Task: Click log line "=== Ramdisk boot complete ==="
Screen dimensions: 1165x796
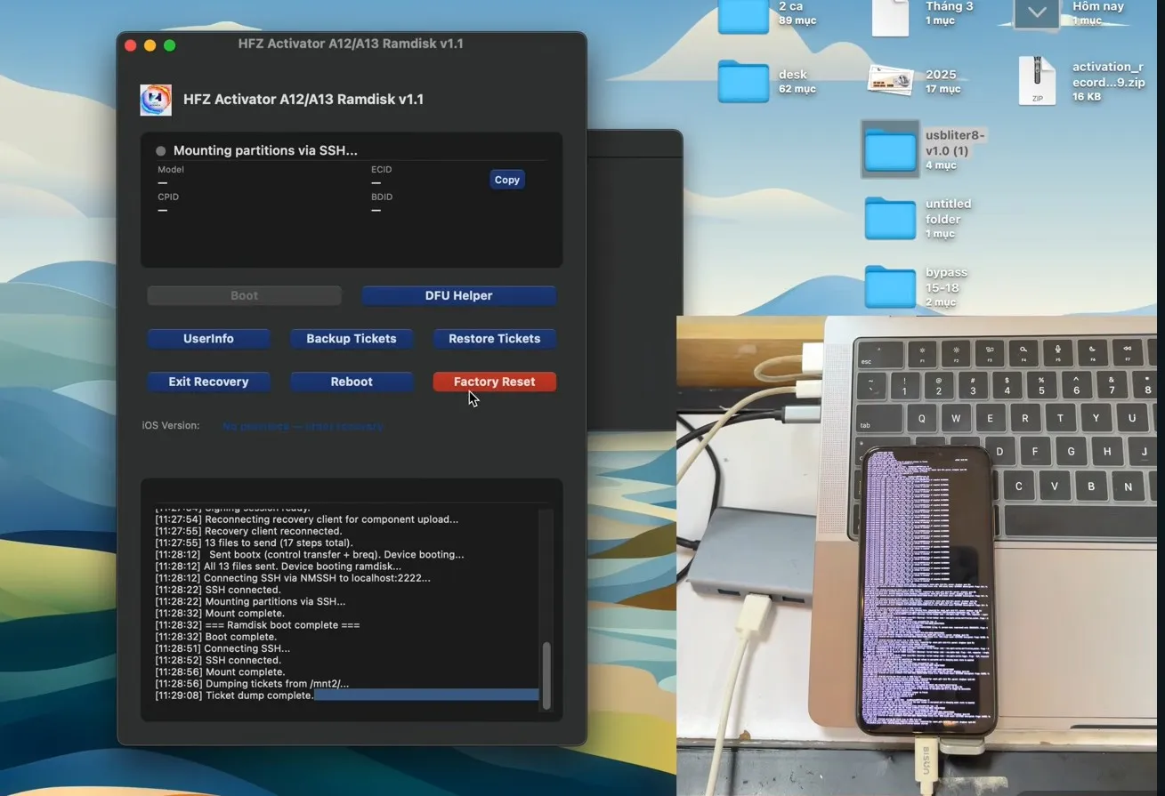Action: tap(257, 625)
